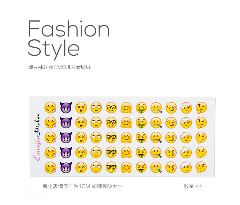Viewport: 240px width, 205px height.
Task: Select the purple devil emoji in bottom row
Action: (66, 167)
